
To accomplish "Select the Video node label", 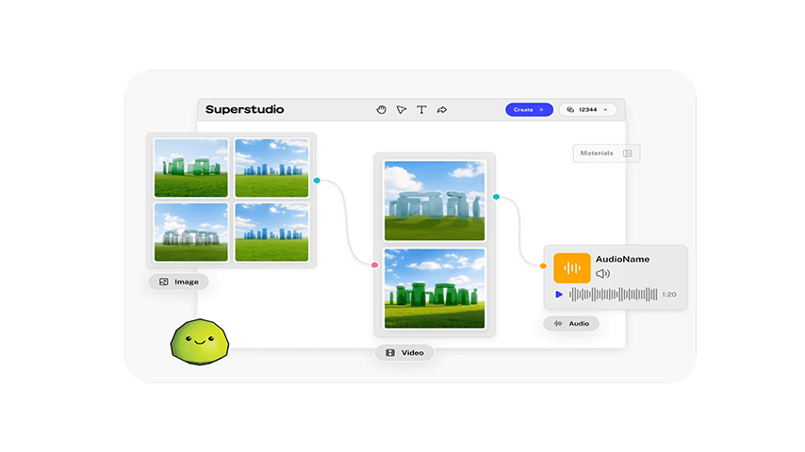I will [404, 353].
